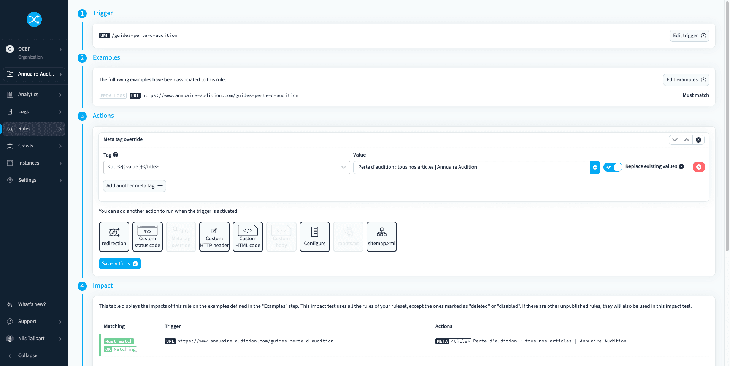This screenshot has height=366, width=730.
Task: Toggle Replace existing values switch
Action: tap(613, 167)
